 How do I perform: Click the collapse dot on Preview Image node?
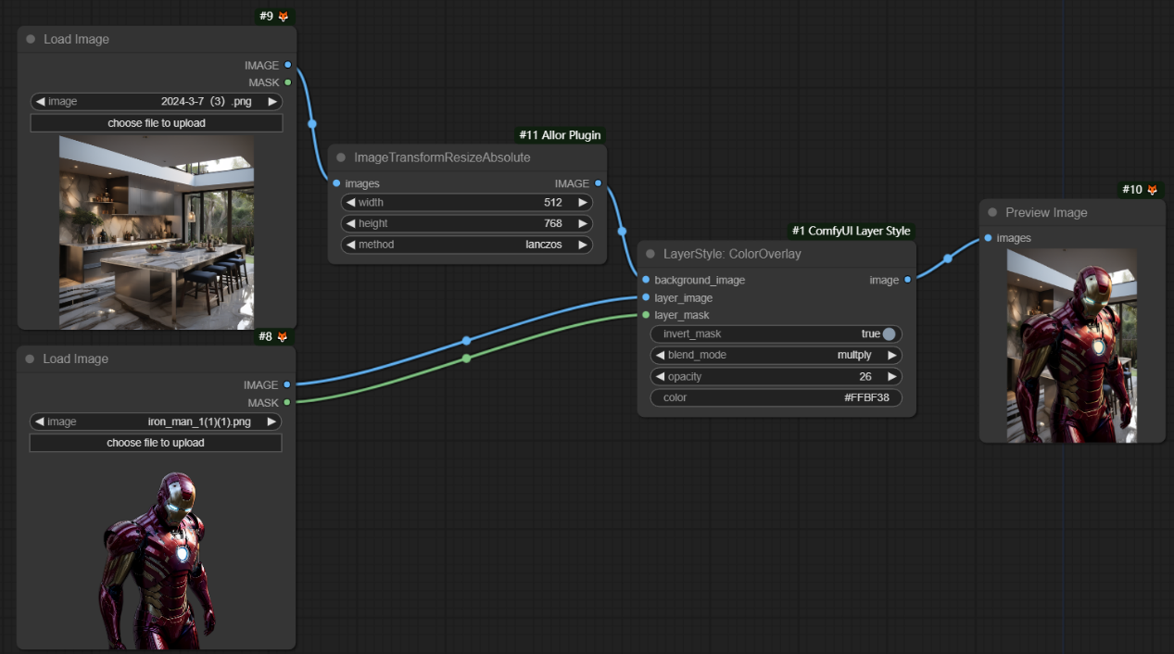992,212
